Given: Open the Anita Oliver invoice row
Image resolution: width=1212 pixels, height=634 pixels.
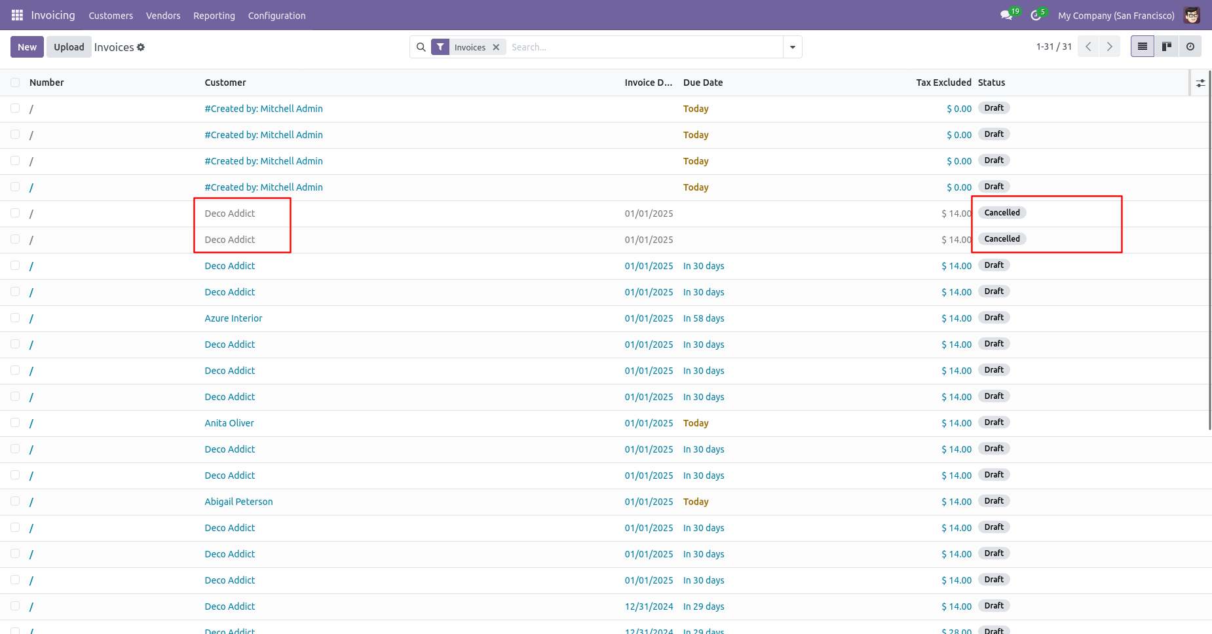Looking at the screenshot, I should [229, 423].
